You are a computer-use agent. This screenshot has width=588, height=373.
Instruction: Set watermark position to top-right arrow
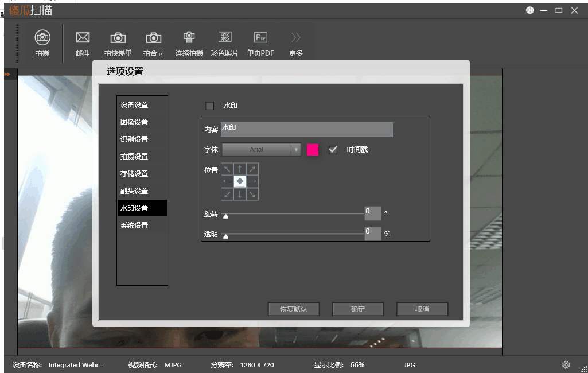tap(252, 169)
